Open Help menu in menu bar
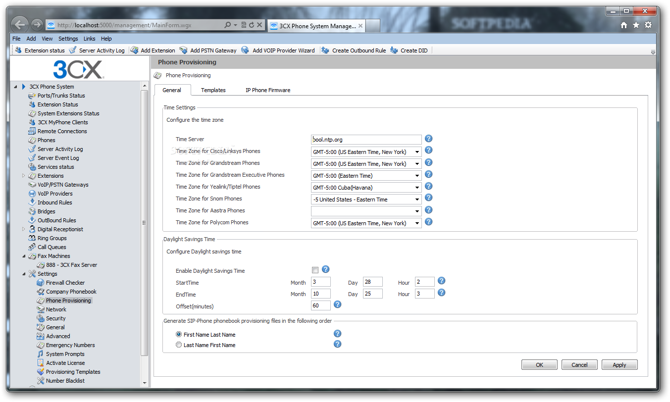Screen dimensions: 670x402 [106, 39]
